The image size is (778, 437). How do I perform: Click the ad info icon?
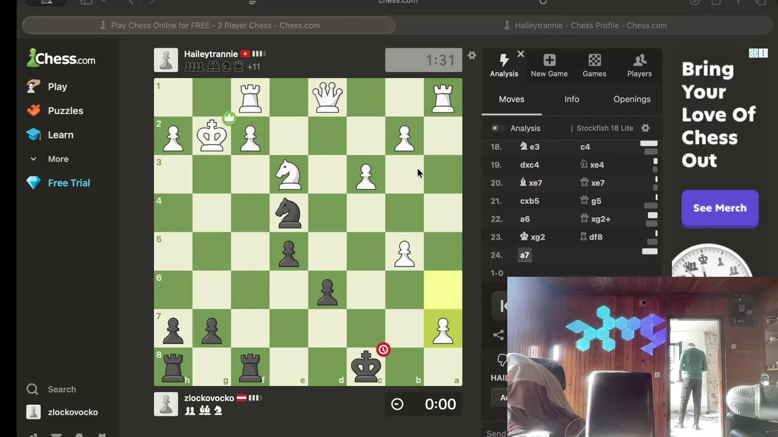click(753, 53)
